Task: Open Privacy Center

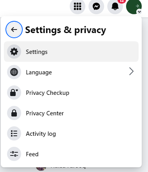Action: coord(71,113)
